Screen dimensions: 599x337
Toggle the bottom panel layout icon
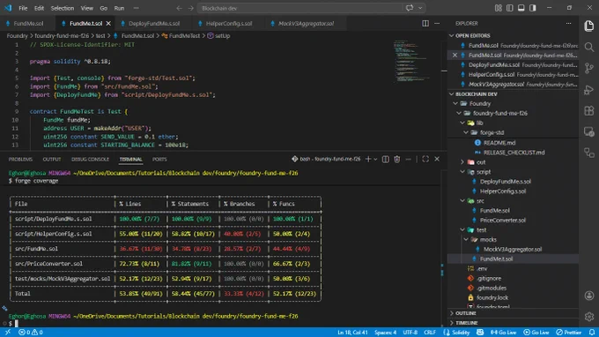[521, 8]
